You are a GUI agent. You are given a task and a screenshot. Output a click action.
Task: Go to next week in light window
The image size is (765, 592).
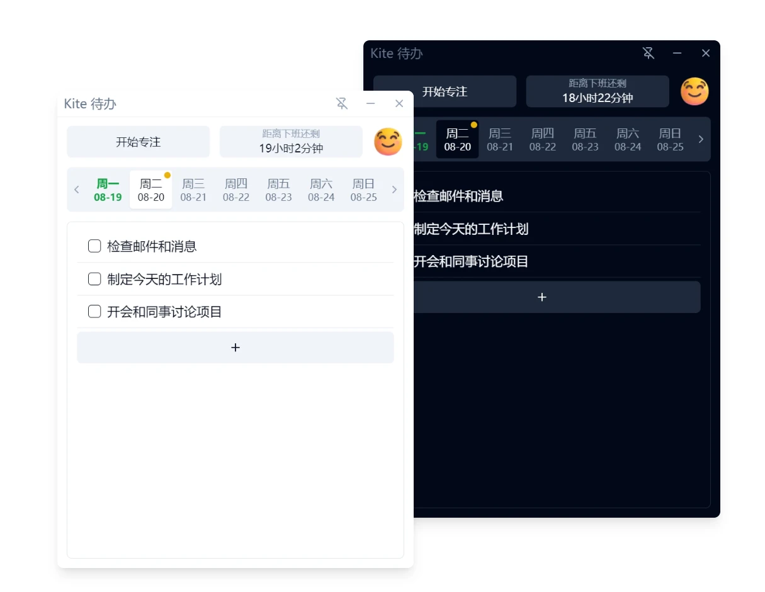coord(395,190)
